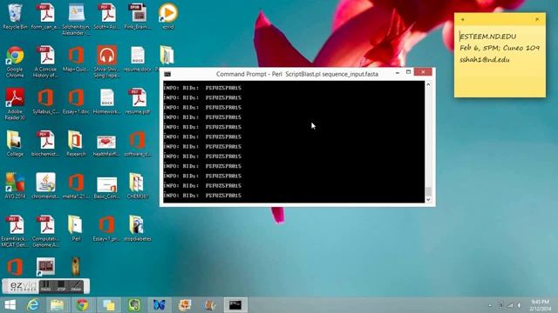
Task: Click Feb 6, 5PM; Cuneo 109 note line
Action: coord(500,48)
